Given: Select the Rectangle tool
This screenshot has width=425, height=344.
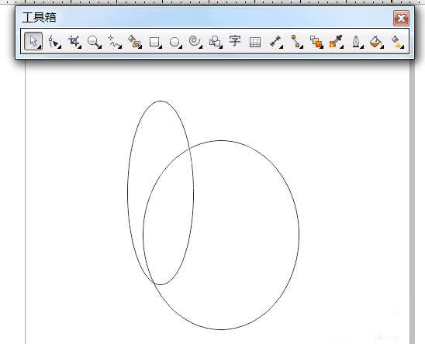Looking at the screenshot, I should (155, 42).
